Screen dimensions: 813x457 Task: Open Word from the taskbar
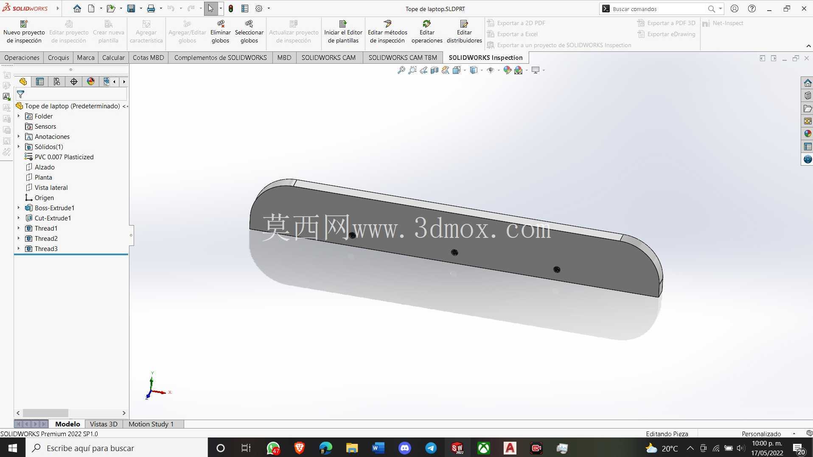click(378, 448)
